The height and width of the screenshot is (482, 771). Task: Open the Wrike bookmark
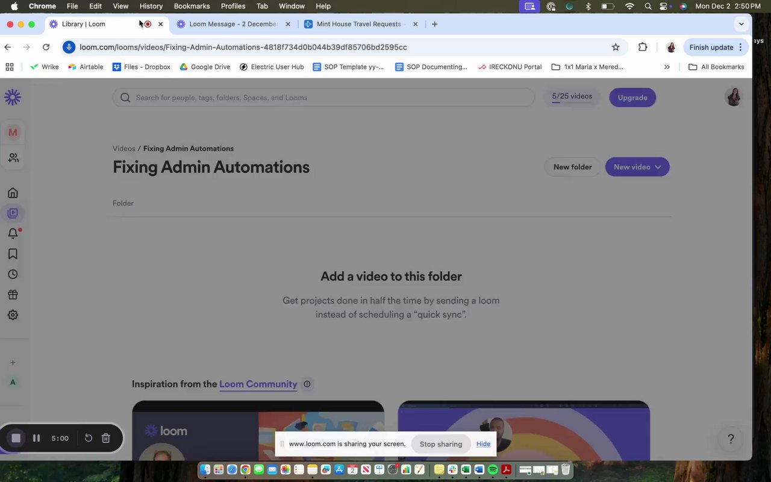(45, 67)
